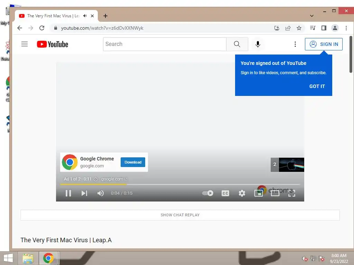
Task: Pause the video playback
Action: [68, 193]
